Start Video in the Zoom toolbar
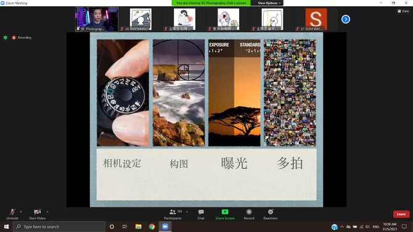 tap(37, 214)
